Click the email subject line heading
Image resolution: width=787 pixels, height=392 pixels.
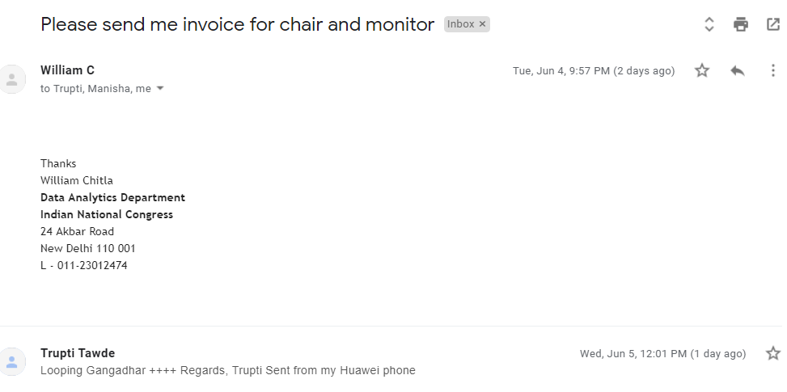pyautogui.click(x=237, y=24)
